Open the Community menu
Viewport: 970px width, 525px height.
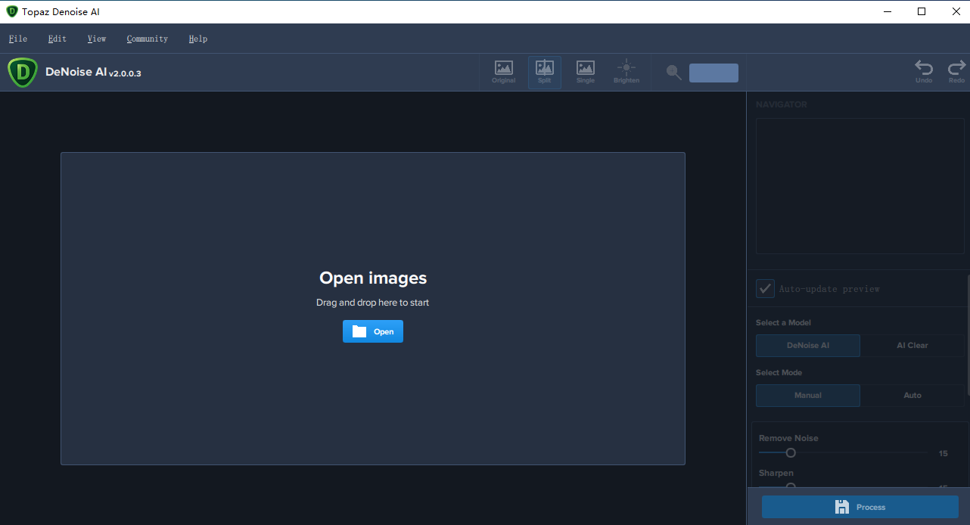pyautogui.click(x=148, y=39)
